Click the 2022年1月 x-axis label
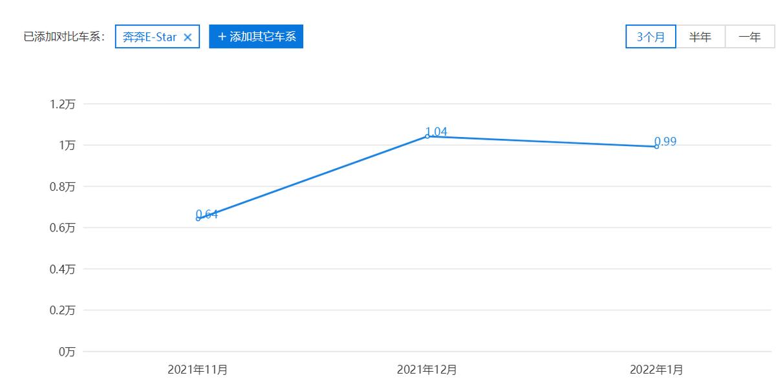The image size is (776, 384). point(656,370)
